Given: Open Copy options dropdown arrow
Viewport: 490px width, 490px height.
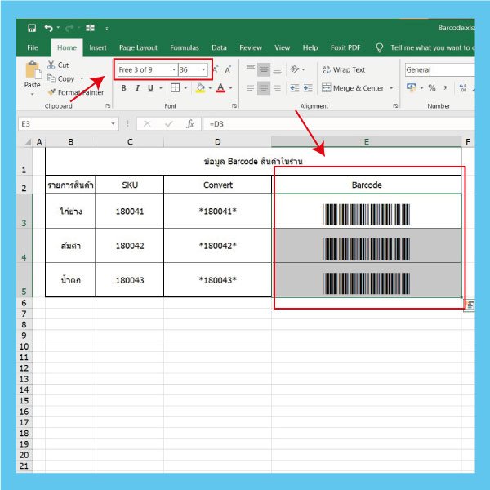Looking at the screenshot, I should click(82, 78).
